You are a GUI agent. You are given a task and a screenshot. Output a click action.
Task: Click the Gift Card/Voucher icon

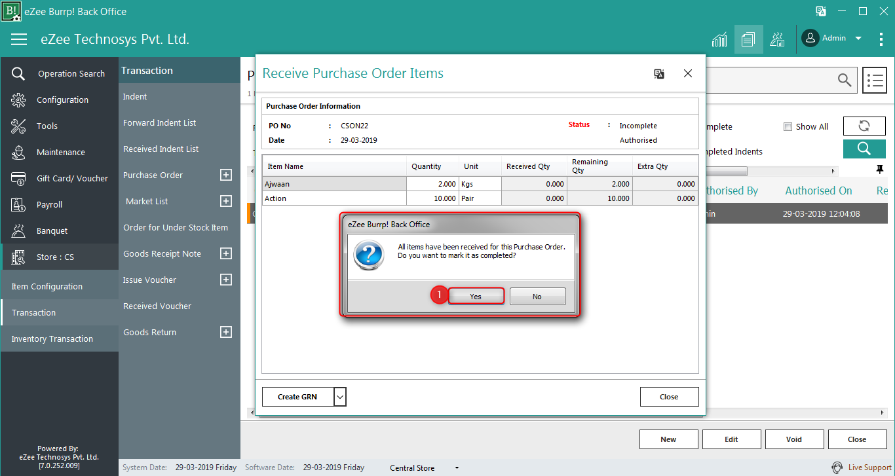(18, 178)
